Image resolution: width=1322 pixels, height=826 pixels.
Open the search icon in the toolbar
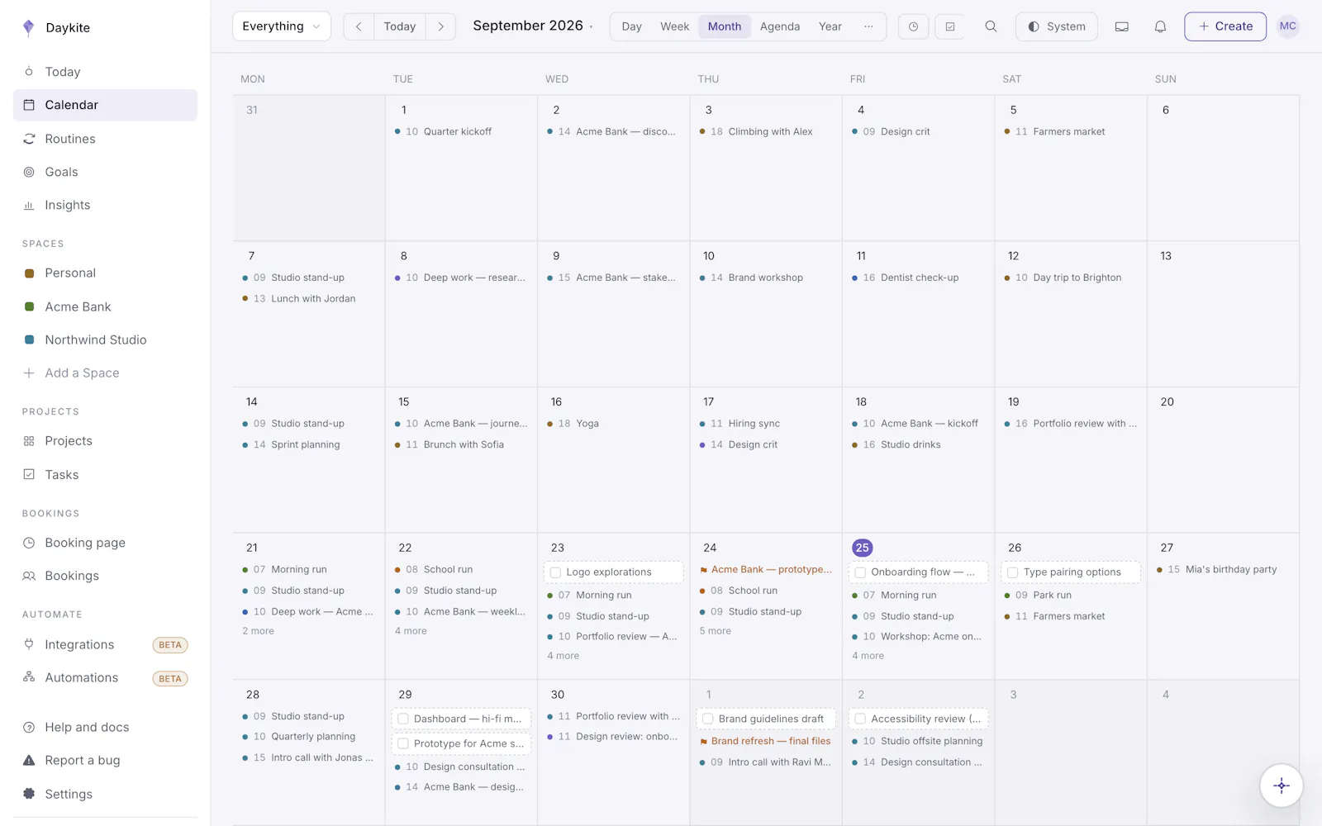tap(991, 26)
